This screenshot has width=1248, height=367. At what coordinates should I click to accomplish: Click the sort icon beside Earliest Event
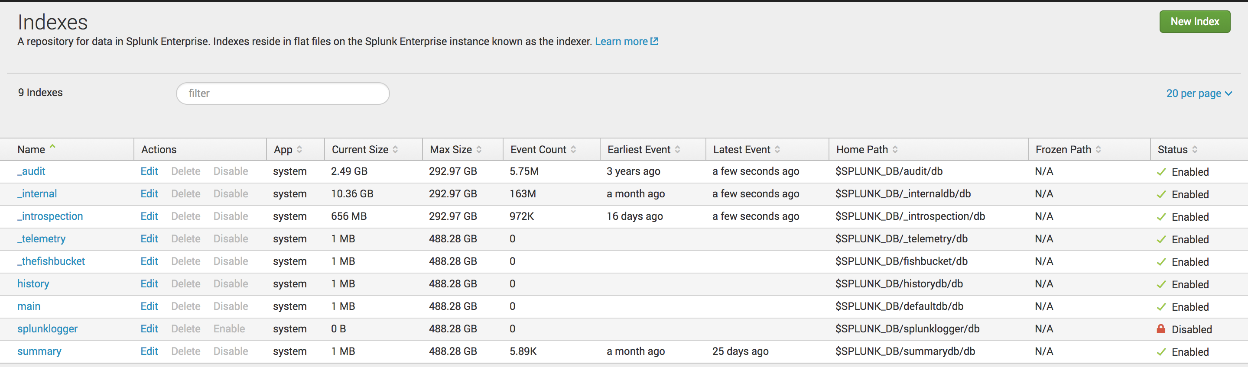[677, 150]
